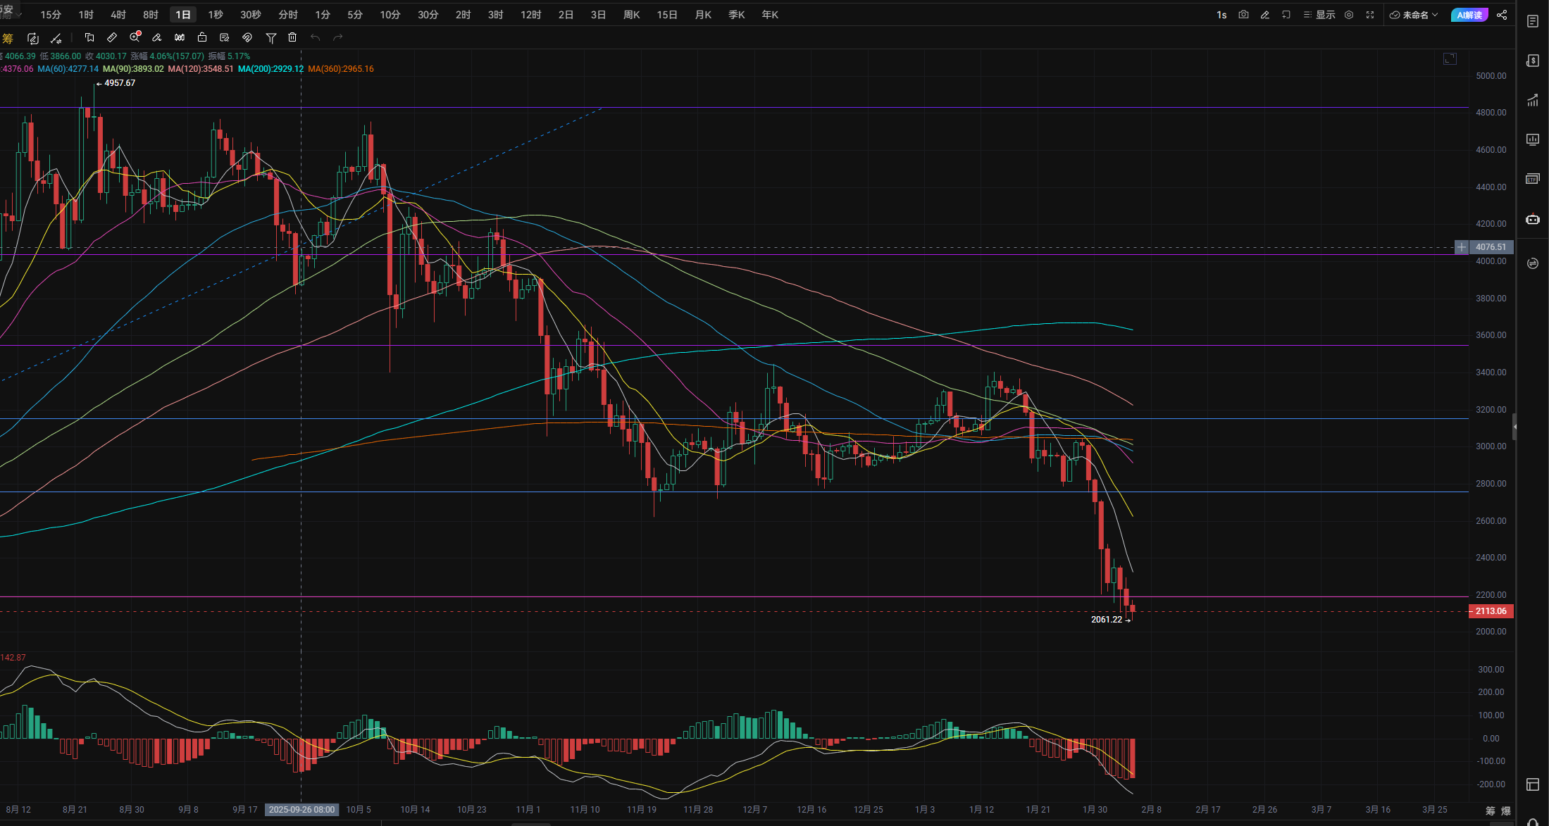Image resolution: width=1549 pixels, height=826 pixels.
Task: Click the AI解读 button
Action: (1469, 15)
